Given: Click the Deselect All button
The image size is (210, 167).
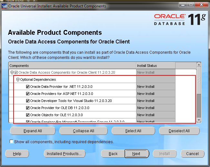Looking at the screenshot, I should point(179,131).
